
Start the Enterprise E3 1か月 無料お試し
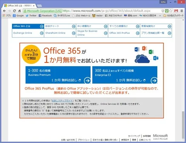125,75
